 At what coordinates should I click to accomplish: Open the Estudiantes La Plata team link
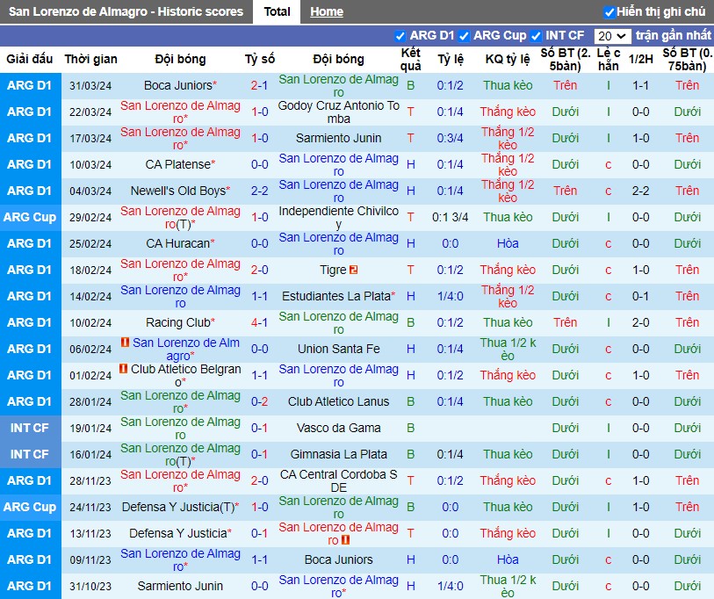pos(336,297)
